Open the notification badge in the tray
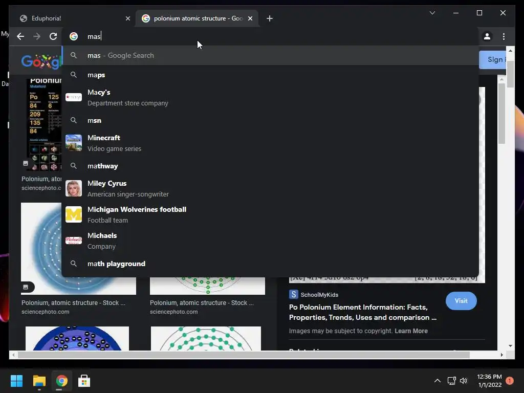 (509, 381)
